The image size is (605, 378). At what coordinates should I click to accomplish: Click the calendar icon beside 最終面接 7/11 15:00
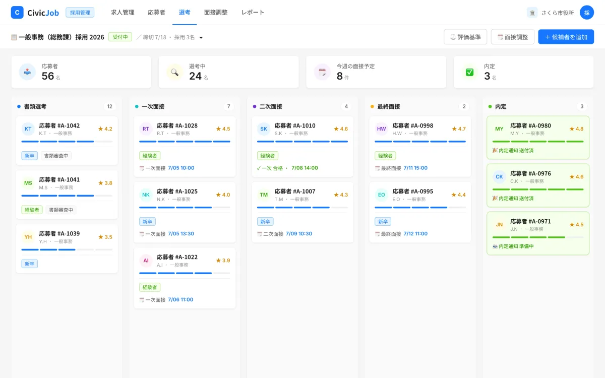click(x=377, y=168)
